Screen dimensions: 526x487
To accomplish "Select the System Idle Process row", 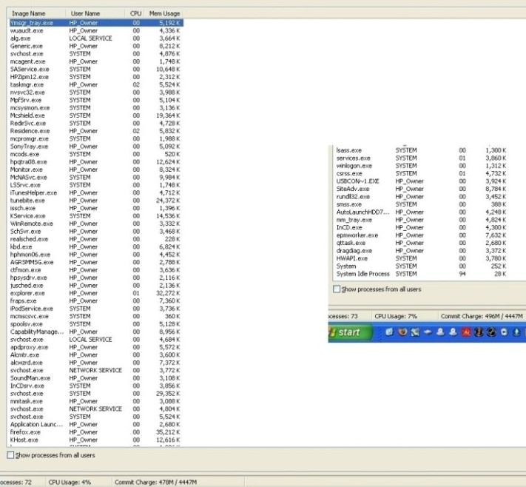I will (x=363, y=274).
